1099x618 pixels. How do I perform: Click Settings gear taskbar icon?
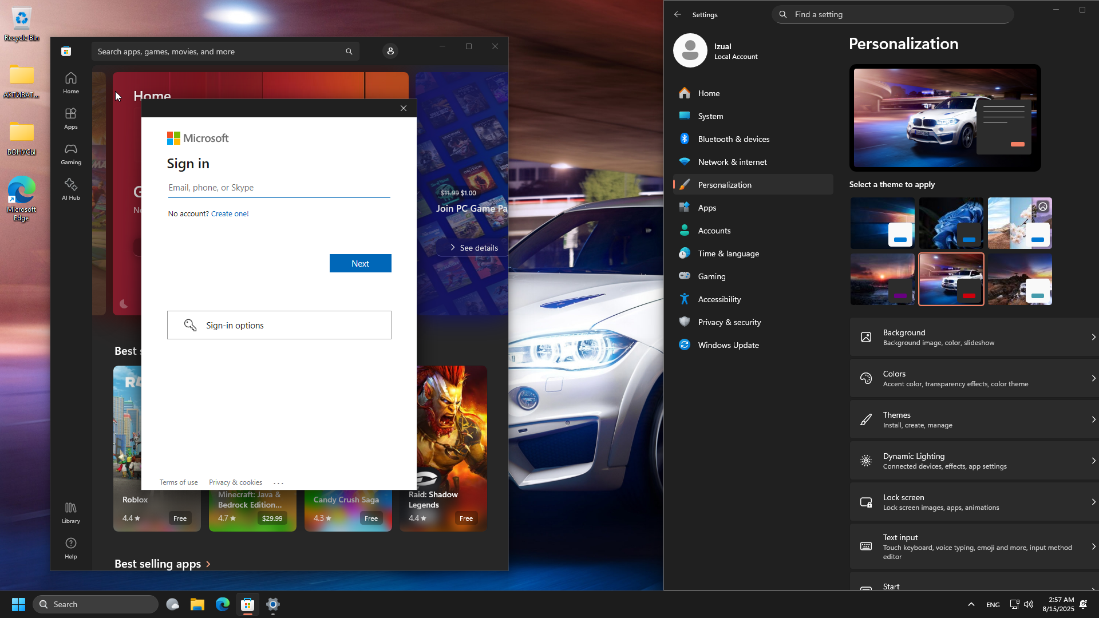273,604
